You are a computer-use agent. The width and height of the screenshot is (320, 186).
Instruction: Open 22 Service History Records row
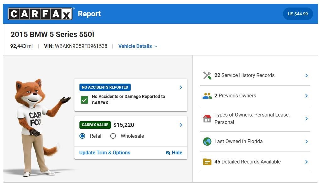point(255,75)
